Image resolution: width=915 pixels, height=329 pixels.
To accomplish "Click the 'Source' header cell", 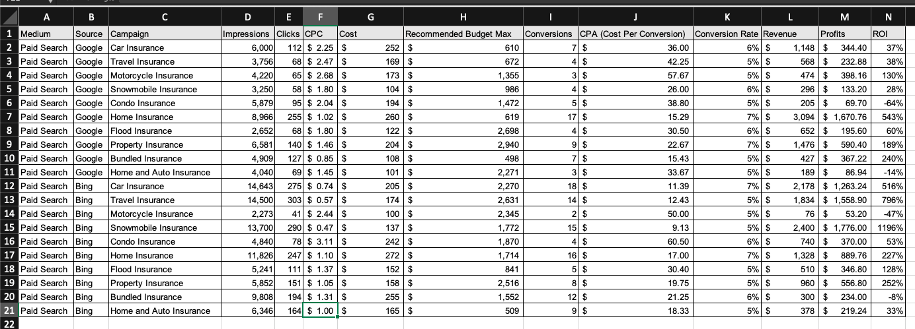I will tap(91, 34).
